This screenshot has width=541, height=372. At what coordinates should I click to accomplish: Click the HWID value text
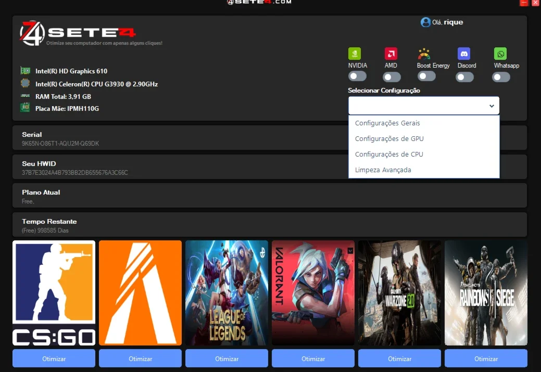click(75, 172)
